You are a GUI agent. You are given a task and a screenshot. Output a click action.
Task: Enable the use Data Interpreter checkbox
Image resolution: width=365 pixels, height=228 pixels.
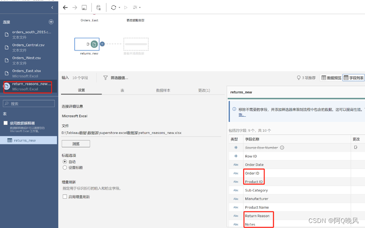[5, 123]
